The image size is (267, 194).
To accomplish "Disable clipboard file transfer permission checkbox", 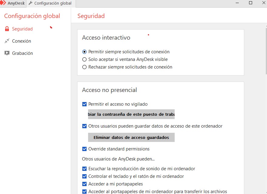I will (x=84, y=191).
